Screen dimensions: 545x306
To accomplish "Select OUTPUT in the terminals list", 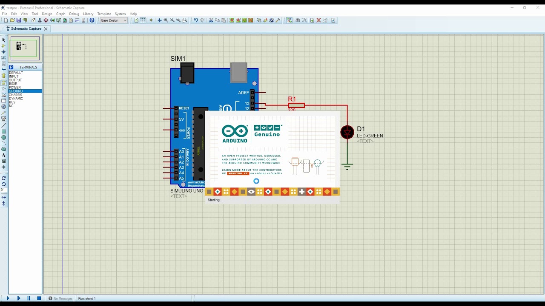I will pyautogui.click(x=25, y=80).
